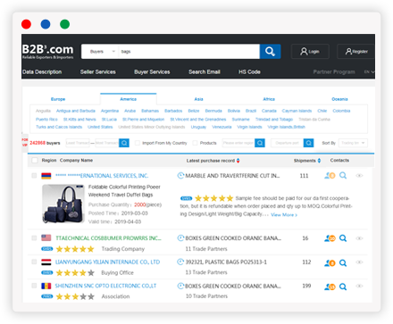Screen dimensions: 393x324
Task: Enable Import From My Country checkbox
Action: [x=138, y=143]
